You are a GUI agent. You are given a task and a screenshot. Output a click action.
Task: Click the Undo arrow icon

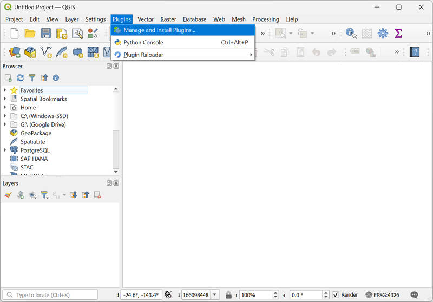pos(316,51)
